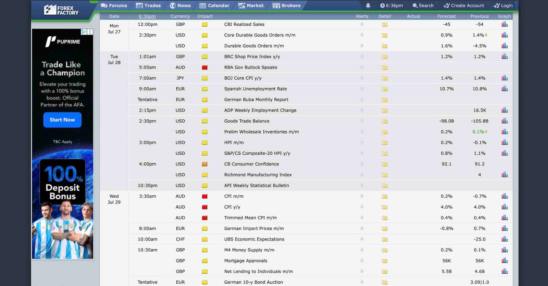Open the graph for Core Durable Goods Orders
548x286 pixels.
click(x=505, y=35)
